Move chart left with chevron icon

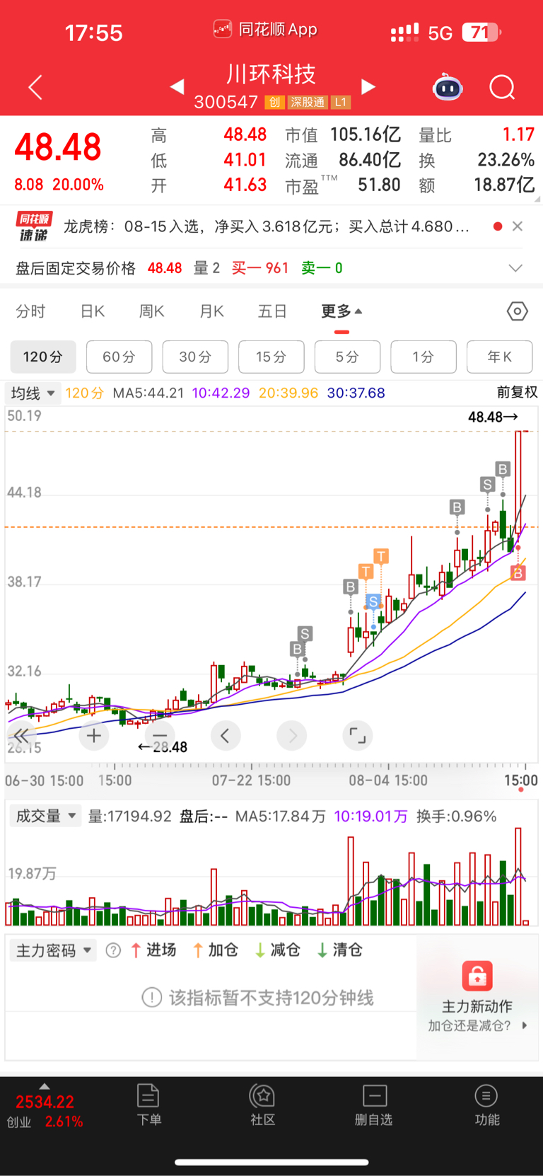tap(225, 736)
